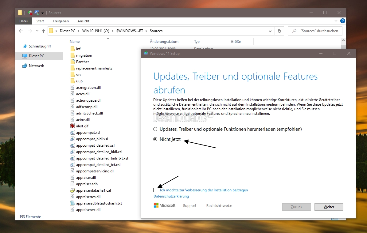
Task: Click the Windows 11 Setup title bar icon
Action: point(146,53)
